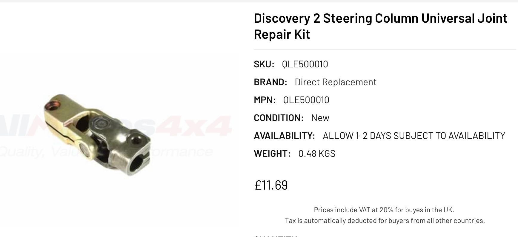Select the 0.48 KGS weight value
This screenshot has width=518, height=237.
[317, 154]
